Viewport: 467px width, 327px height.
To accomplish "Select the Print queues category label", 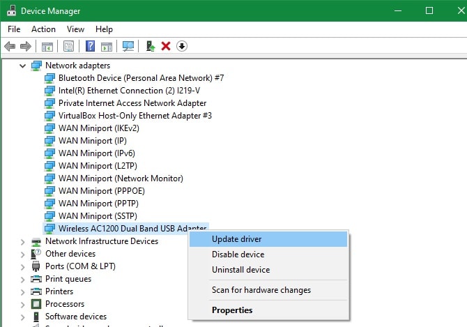I will click(68, 279).
